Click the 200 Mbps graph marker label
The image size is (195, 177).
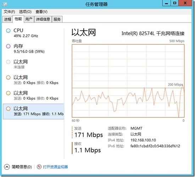coord(175,84)
